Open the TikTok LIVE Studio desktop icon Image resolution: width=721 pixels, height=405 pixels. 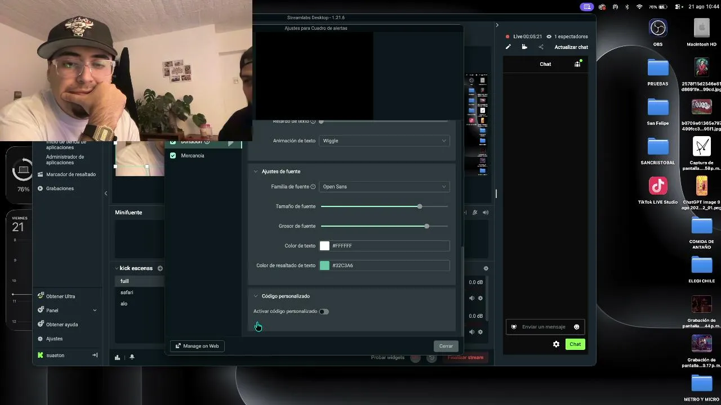[x=658, y=186]
